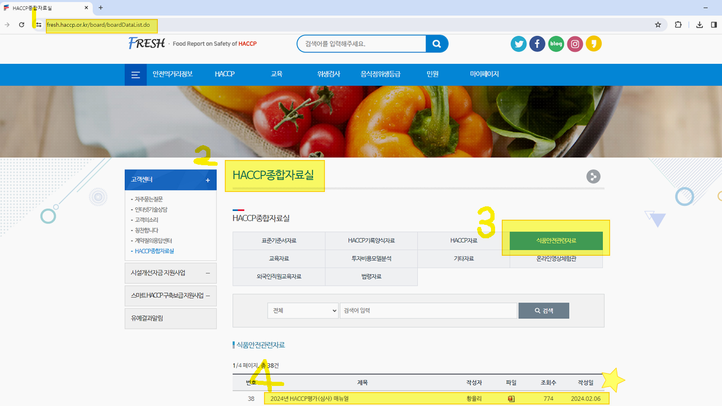722x406 pixels.
Task: Open the Instagram social icon
Action: (x=575, y=44)
